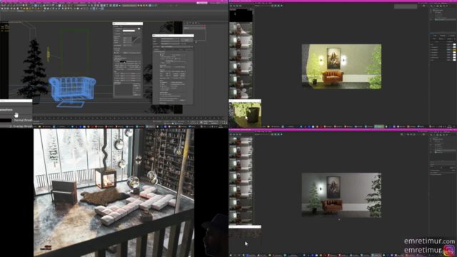Open Area to Render dropdown in Render Setup
This screenshot has height=257, width=457.
[x=165, y=66]
